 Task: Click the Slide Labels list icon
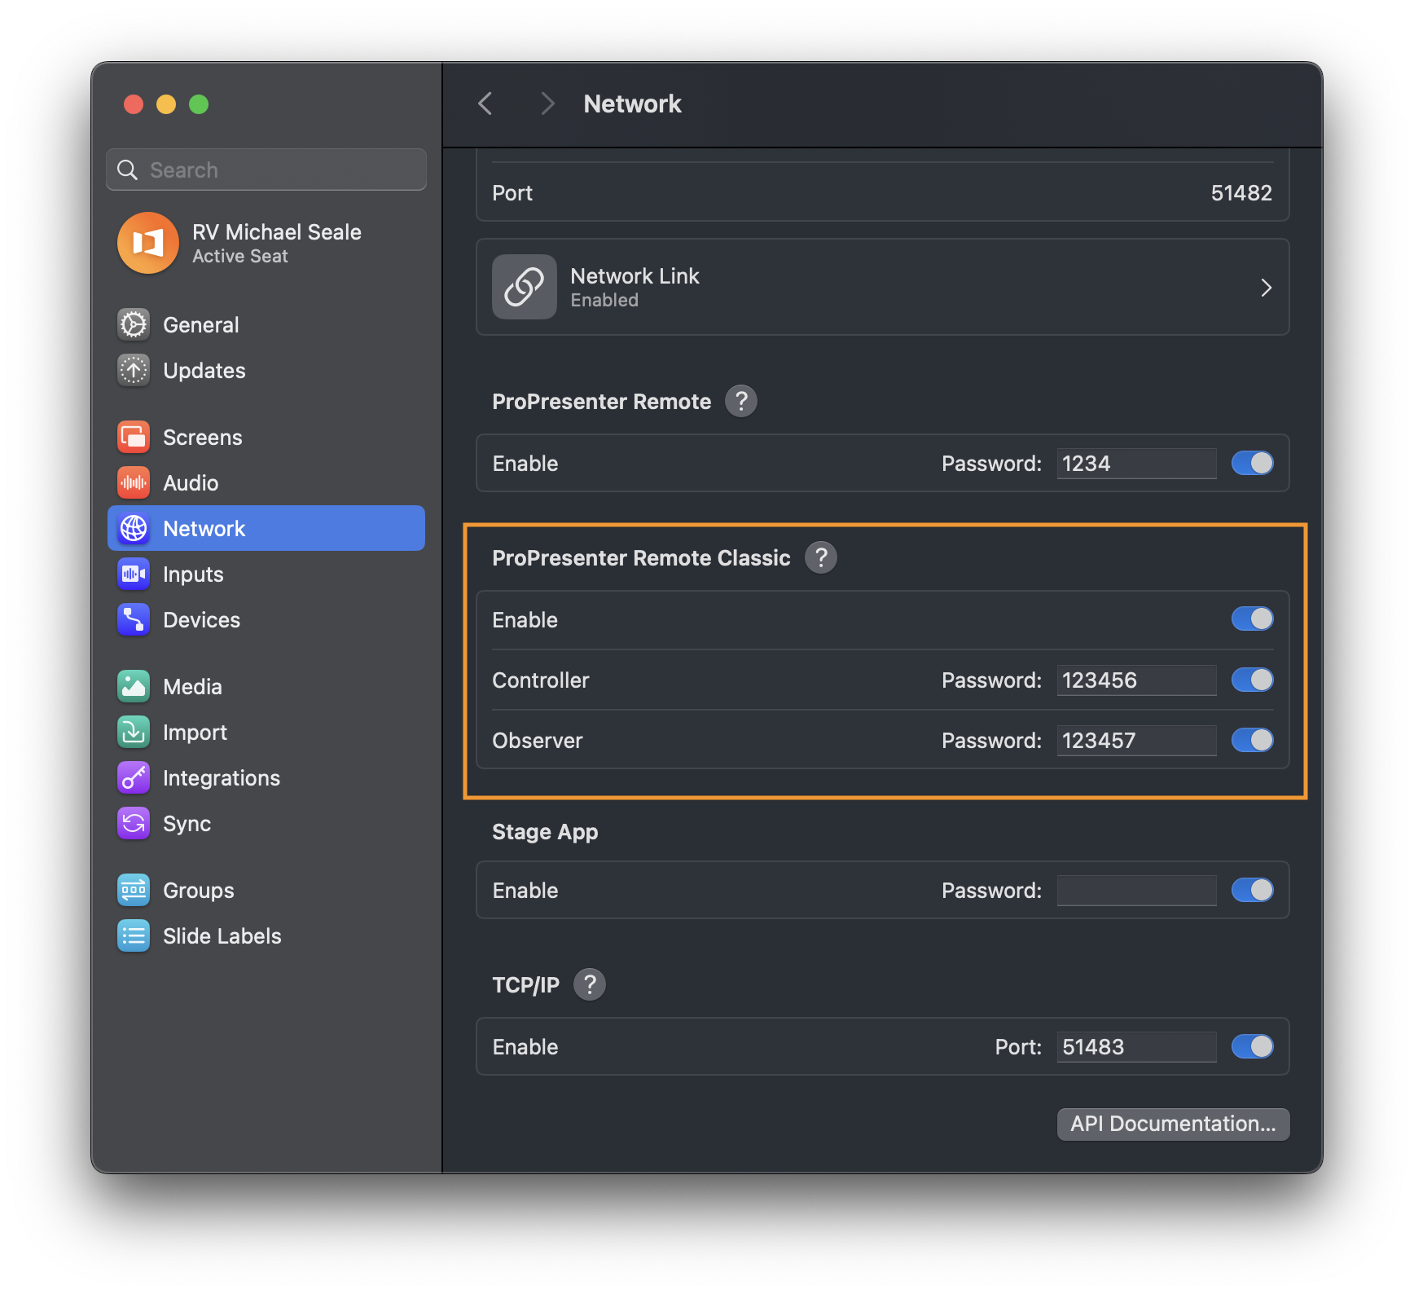(x=134, y=935)
